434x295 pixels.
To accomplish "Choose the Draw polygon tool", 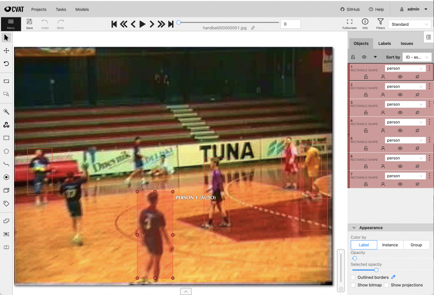I will coord(6,151).
